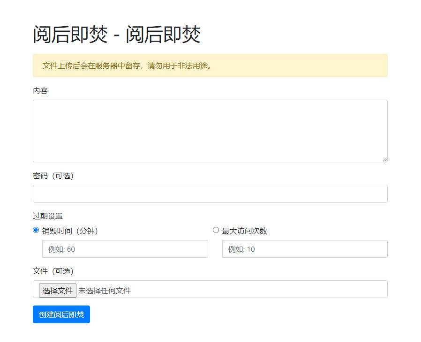Image resolution: width=421 pixels, height=342 pixels.
Task: Click the 未选择任何文件 text
Action: pyautogui.click(x=104, y=291)
